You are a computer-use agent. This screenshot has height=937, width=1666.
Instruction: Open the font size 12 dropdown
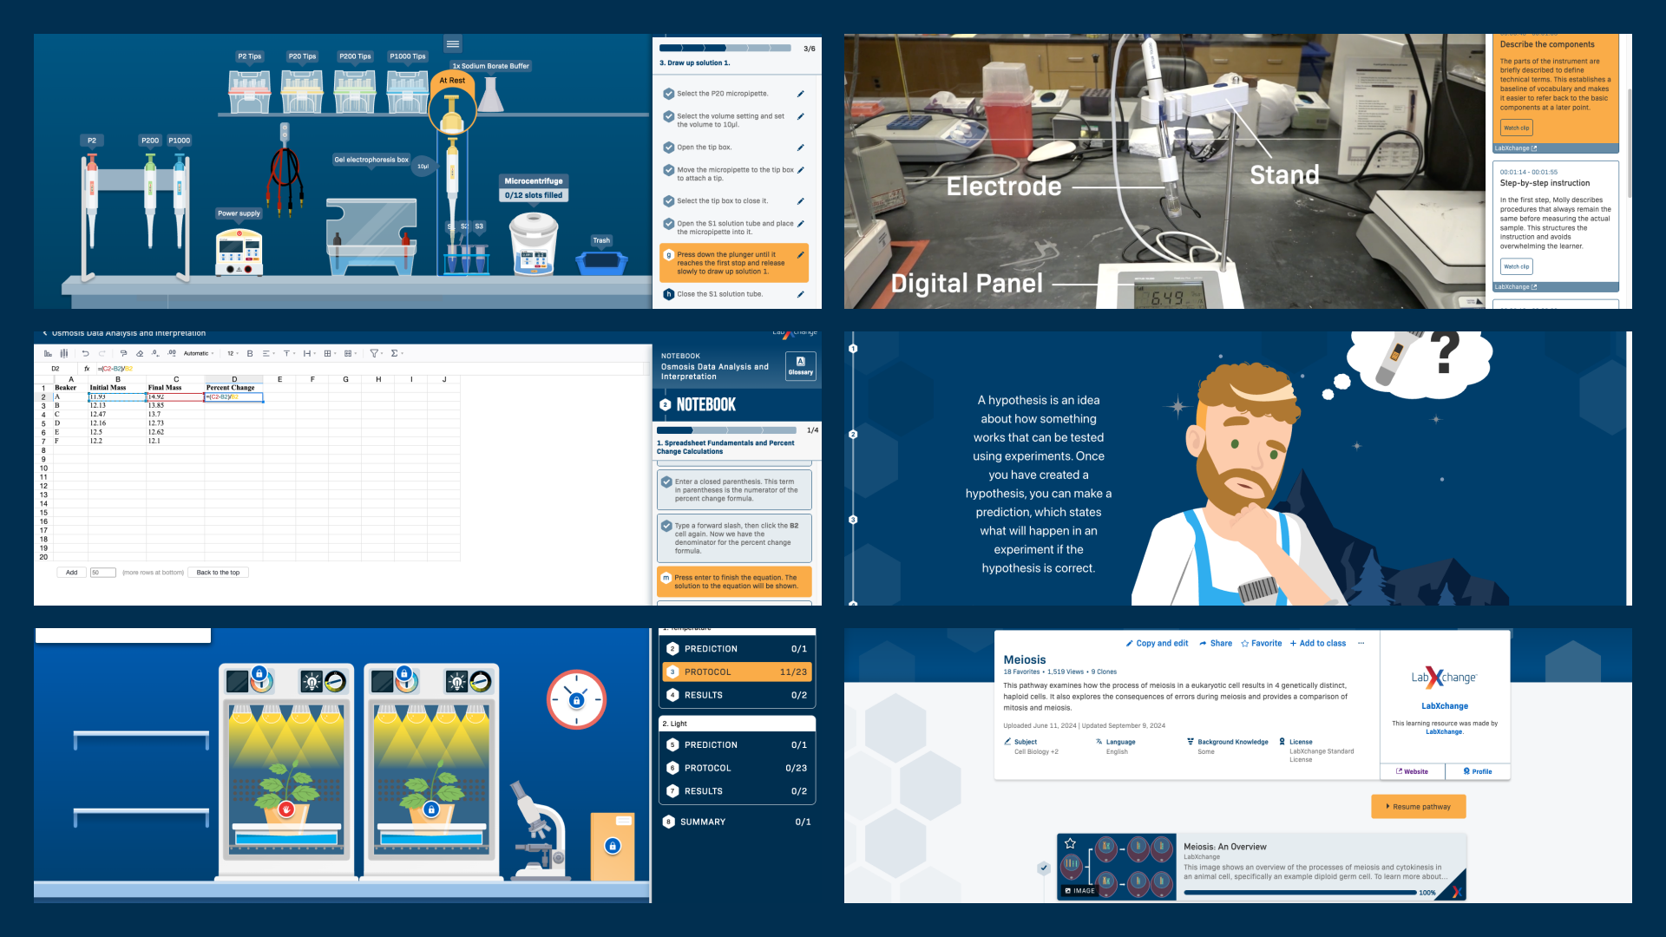233,353
